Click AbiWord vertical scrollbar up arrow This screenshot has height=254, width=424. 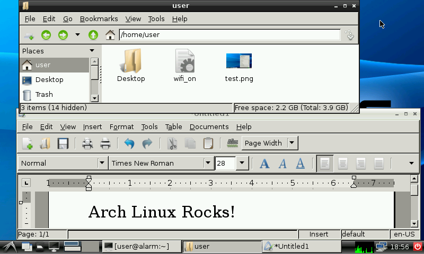pos(414,179)
